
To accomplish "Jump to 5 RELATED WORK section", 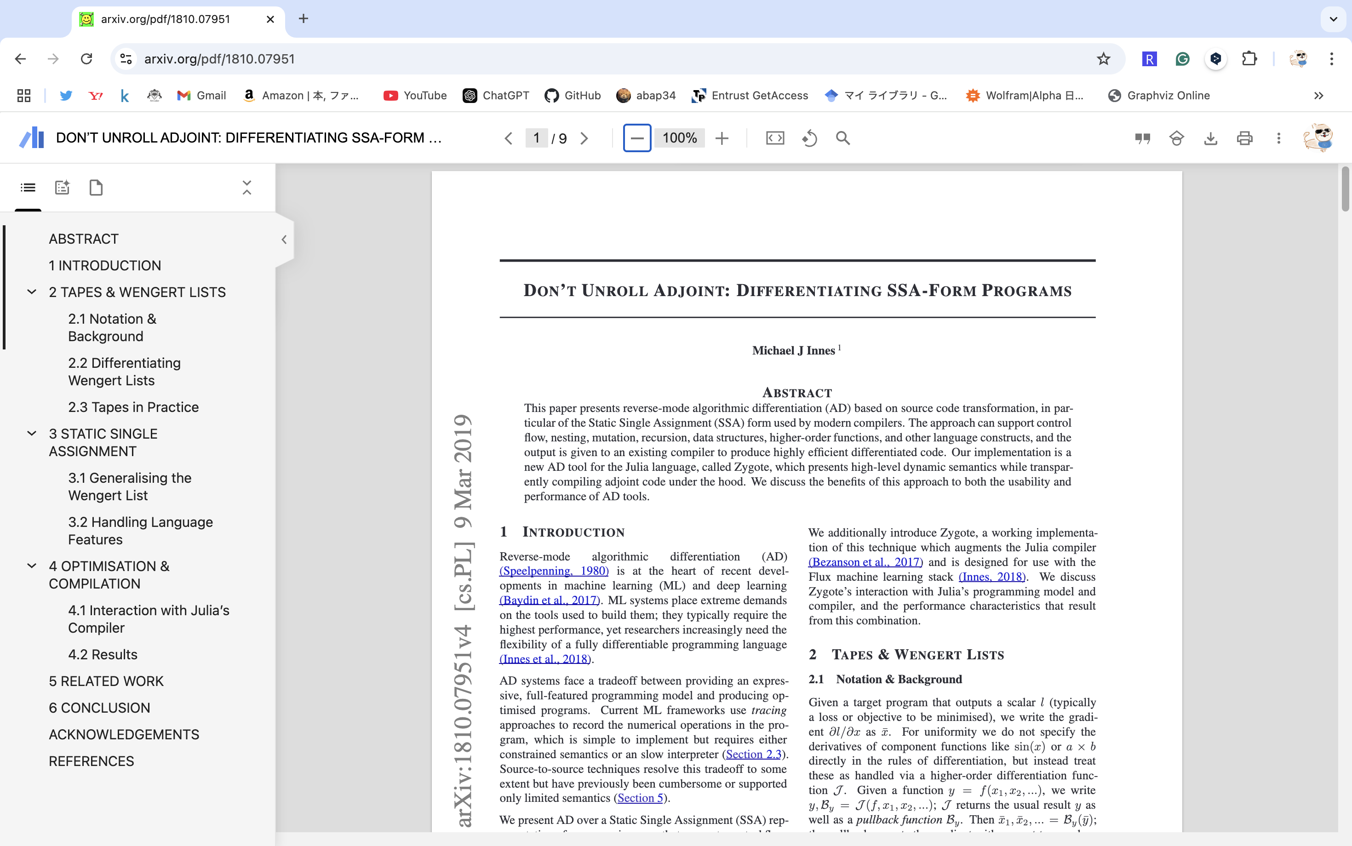I will 106,681.
